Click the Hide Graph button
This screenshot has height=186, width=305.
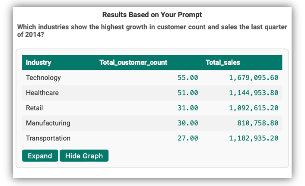(x=84, y=156)
